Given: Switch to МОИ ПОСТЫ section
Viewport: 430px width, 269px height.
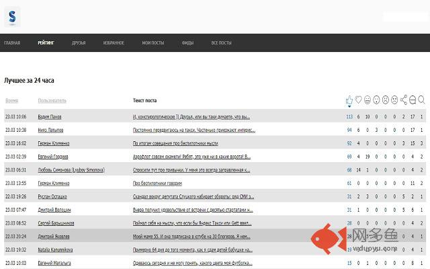Looking at the screenshot, I should (153, 43).
